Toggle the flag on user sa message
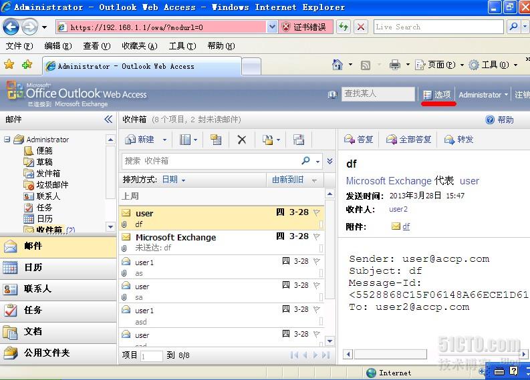Viewport: 530px width, 380px height. pos(316,285)
